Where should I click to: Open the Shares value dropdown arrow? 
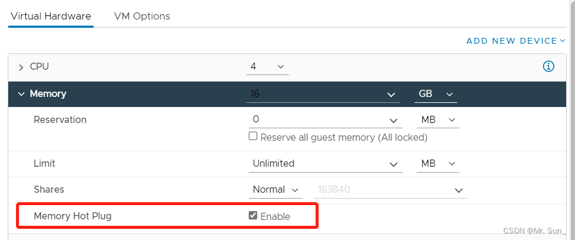458,190
